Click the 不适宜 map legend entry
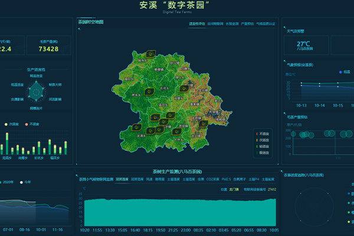354x236 pixels. click(263, 134)
